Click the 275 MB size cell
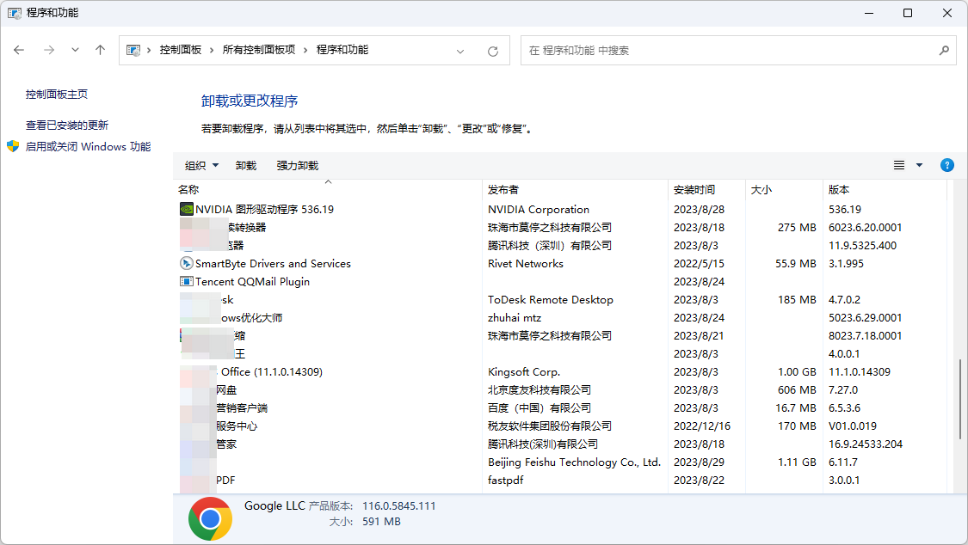 (797, 228)
